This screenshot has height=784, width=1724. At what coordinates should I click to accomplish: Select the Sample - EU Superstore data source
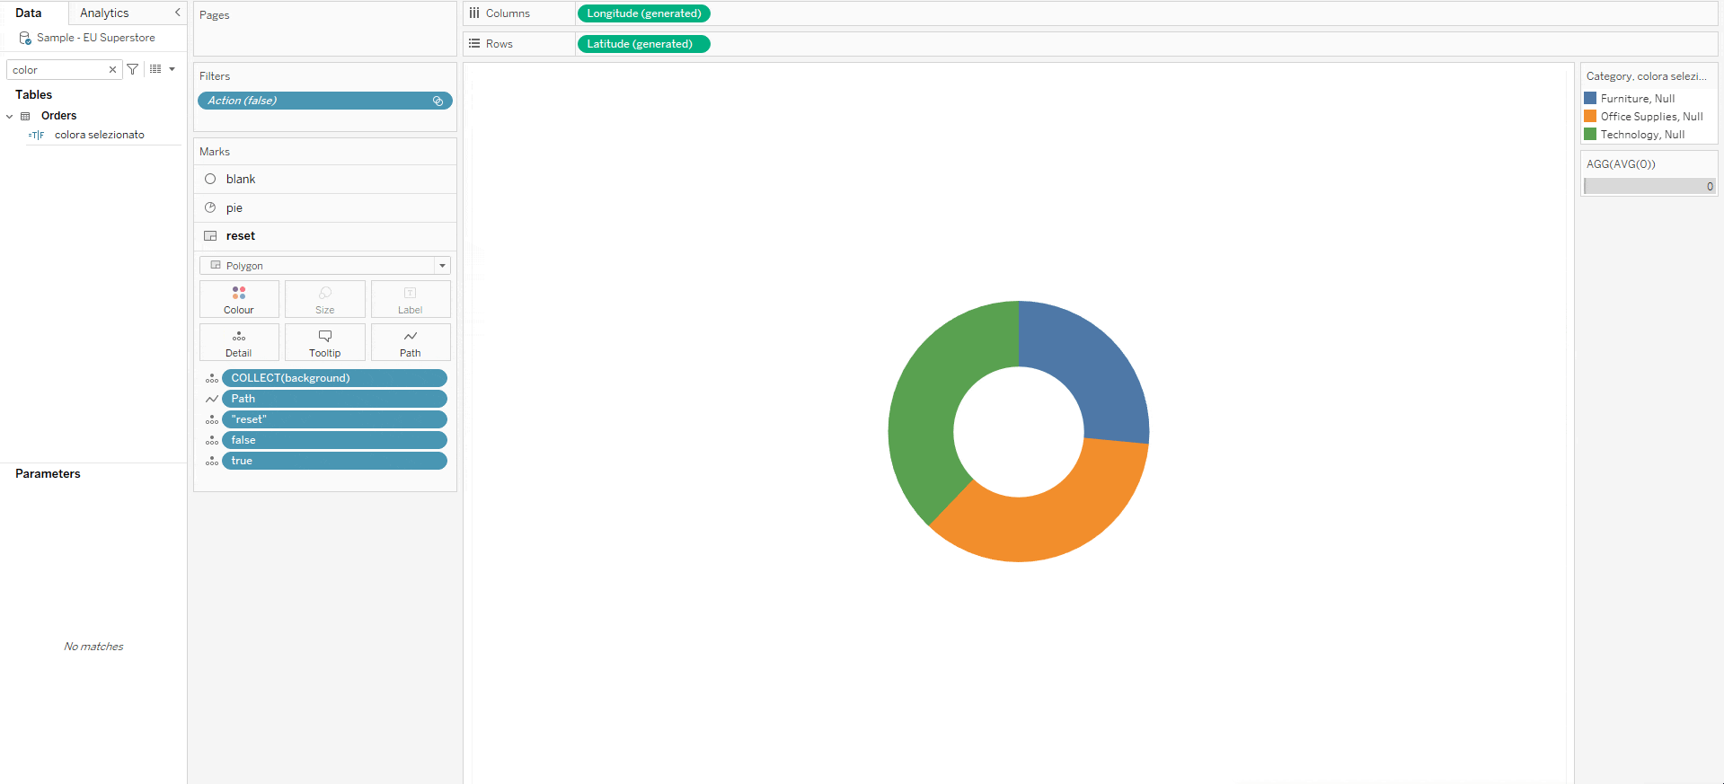click(x=96, y=38)
